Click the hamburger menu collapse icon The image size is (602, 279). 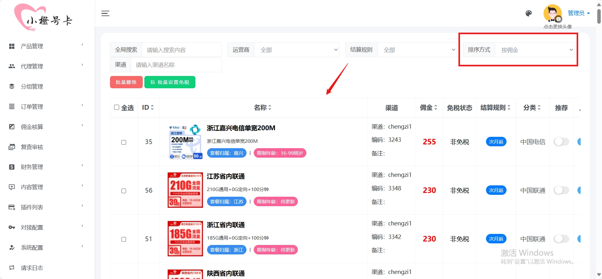coord(105,13)
